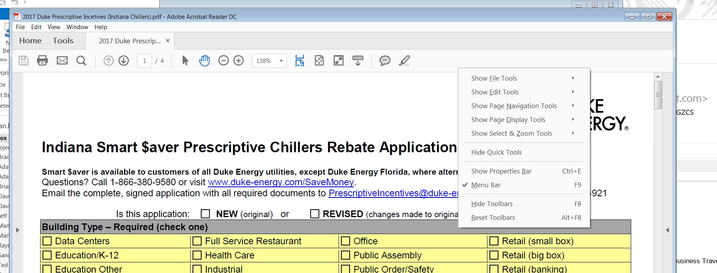Zoom out with minus icon

click(x=224, y=61)
